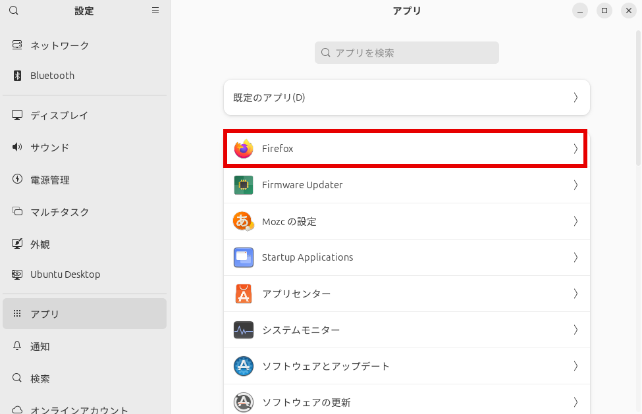Expand the Startup Applications chevron arrow
This screenshot has width=642, height=414.
575,257
